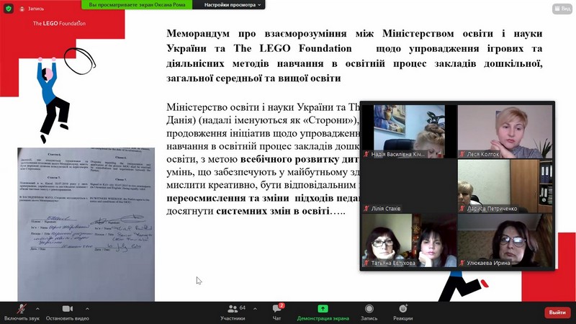
Task: Click the screen-share banner for Оксана Рома
Action: [137, 5]
